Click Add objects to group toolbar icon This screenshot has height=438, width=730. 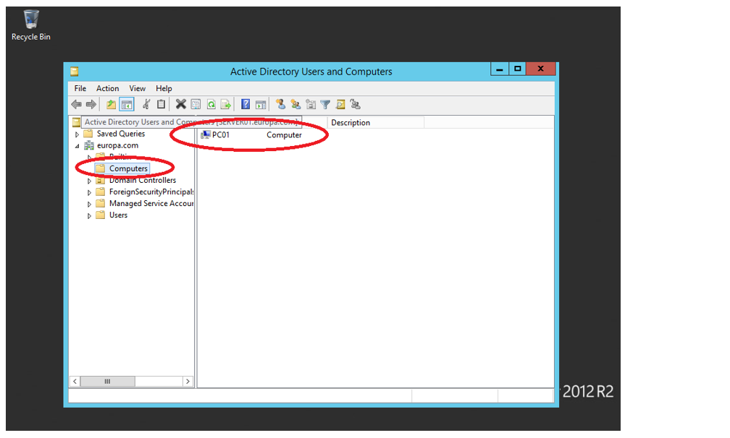(355, 105)
